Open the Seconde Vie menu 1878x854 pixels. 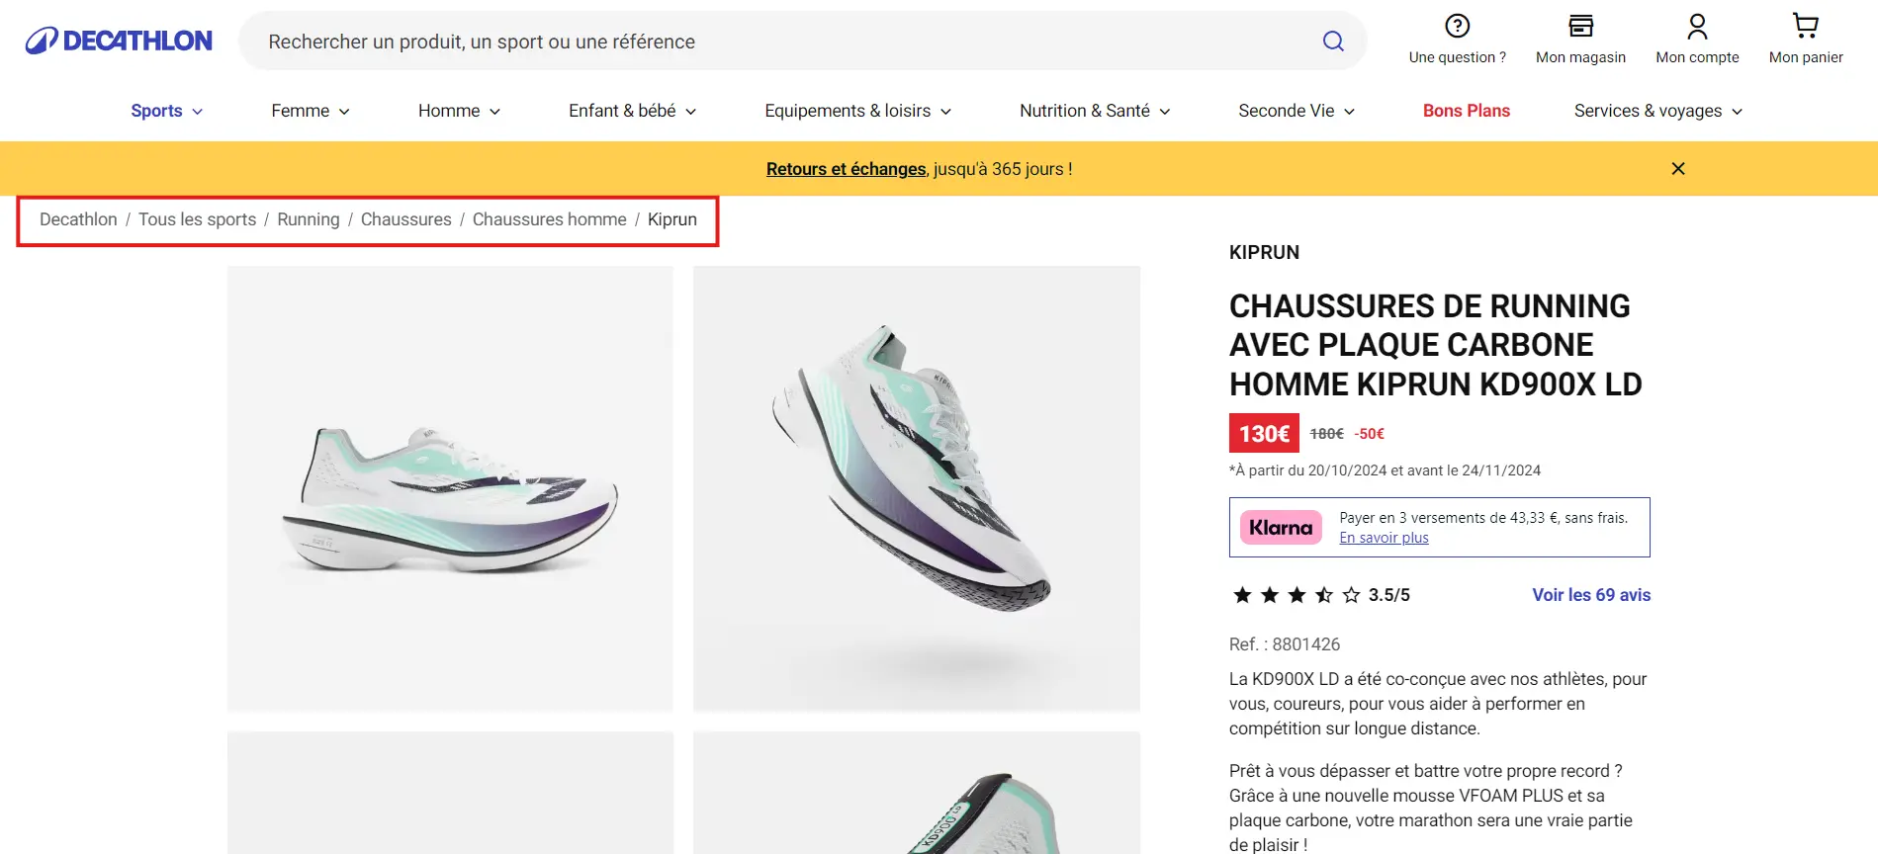point(1296,111)
